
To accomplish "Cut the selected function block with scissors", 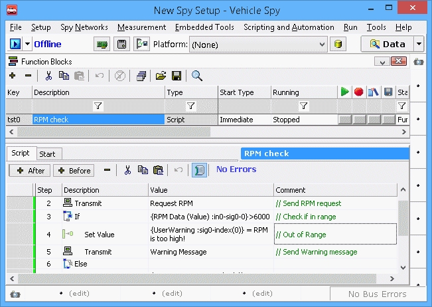I will [x=48, y=76].
